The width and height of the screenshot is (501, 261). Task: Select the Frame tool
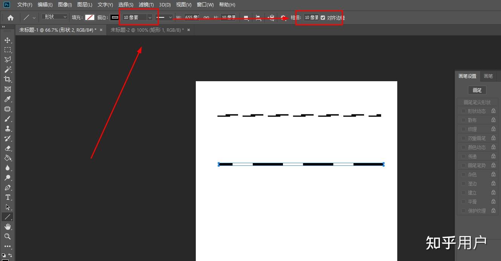7,89
